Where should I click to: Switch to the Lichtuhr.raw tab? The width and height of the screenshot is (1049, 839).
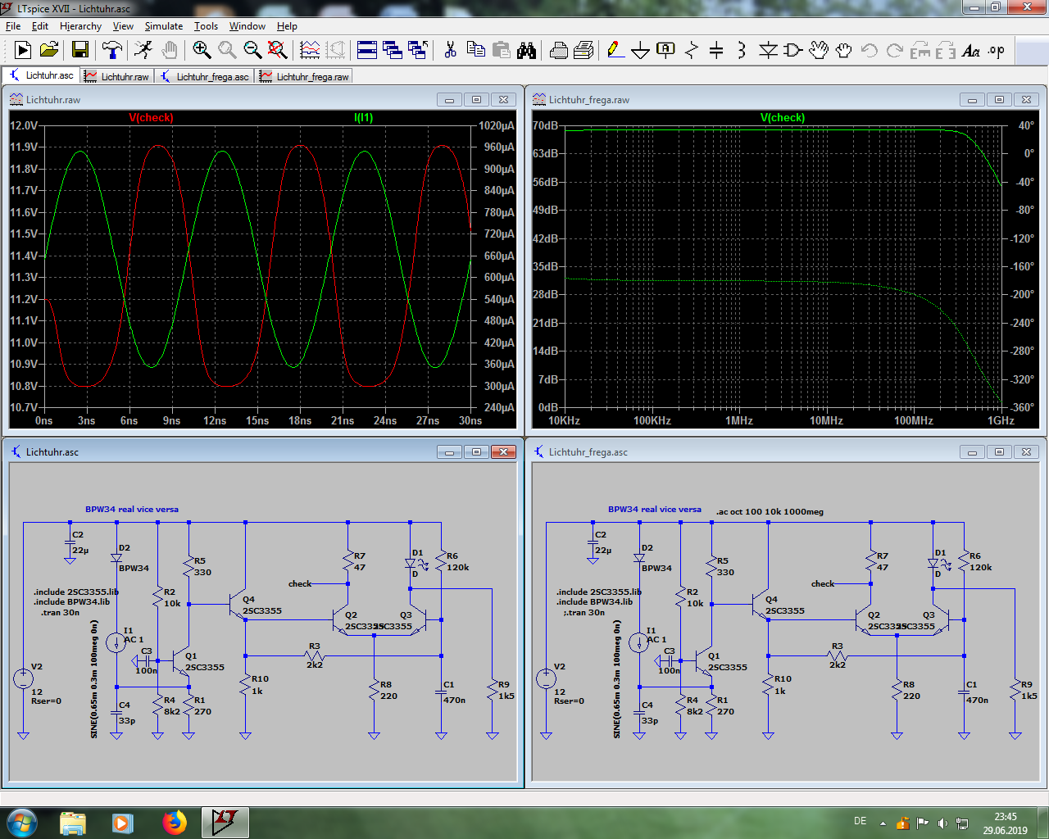(x=116, y=76)
